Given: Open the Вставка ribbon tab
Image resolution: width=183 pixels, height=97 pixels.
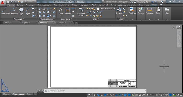Looking at the screenshot, I should click(20, 5).
